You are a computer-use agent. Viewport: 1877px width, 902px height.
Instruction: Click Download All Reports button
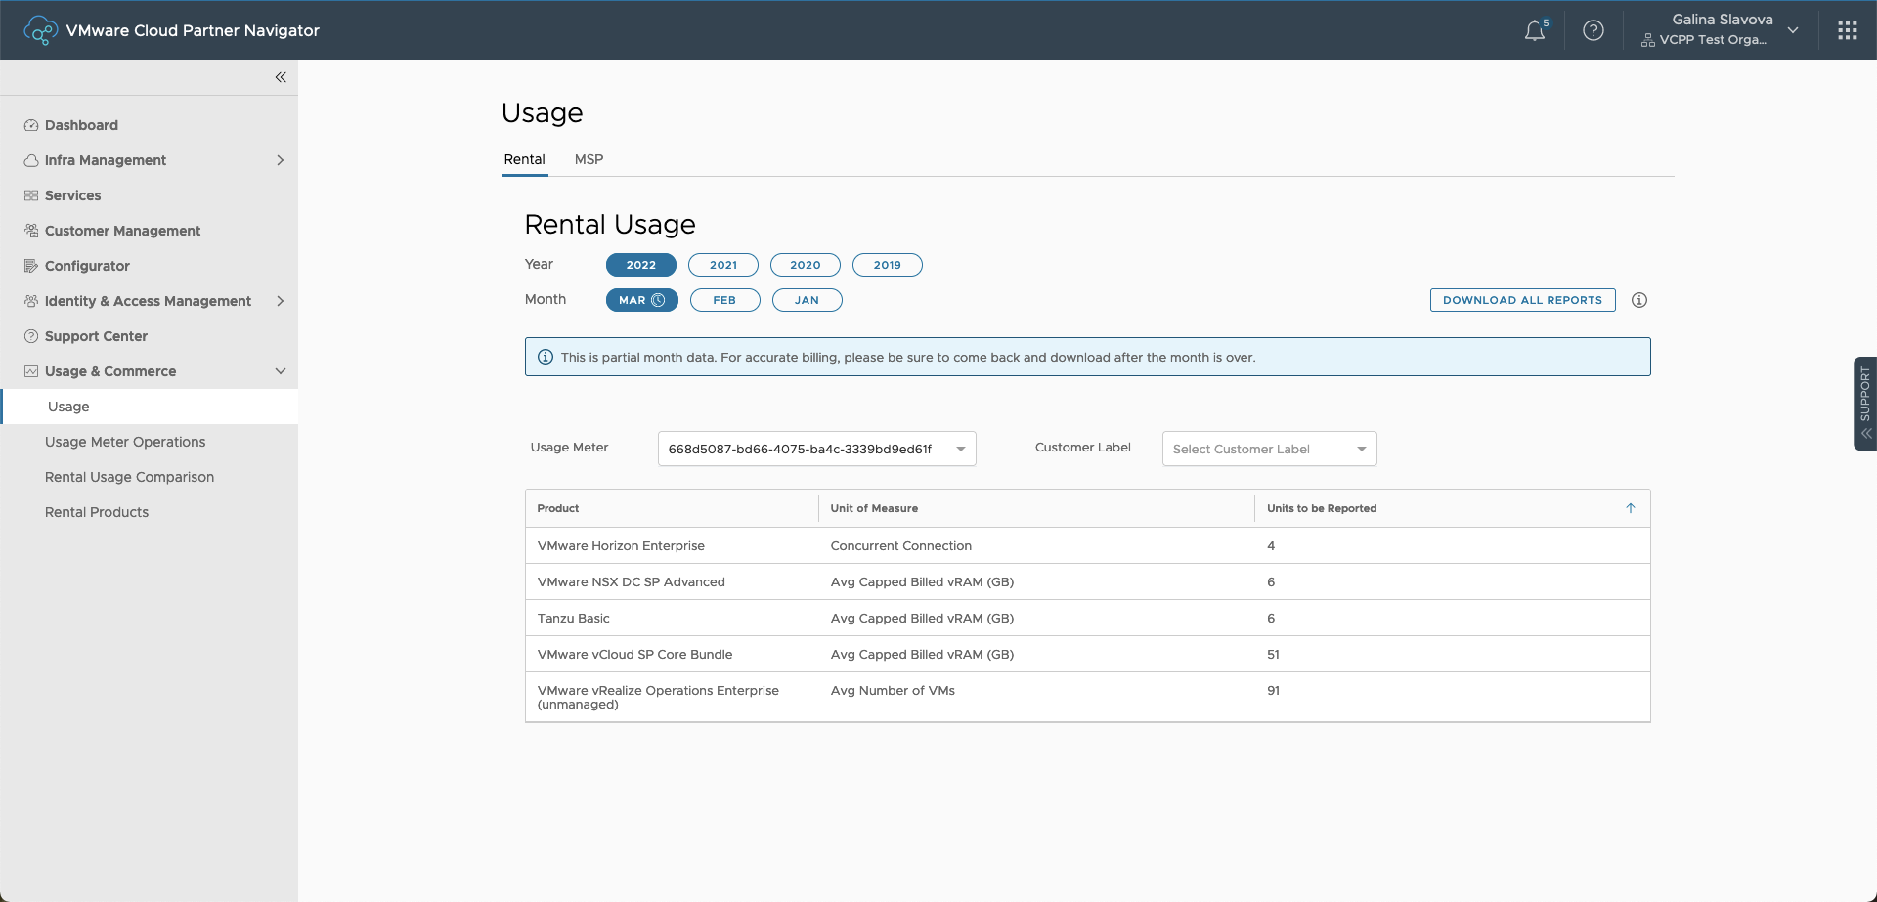point(1522,300)
